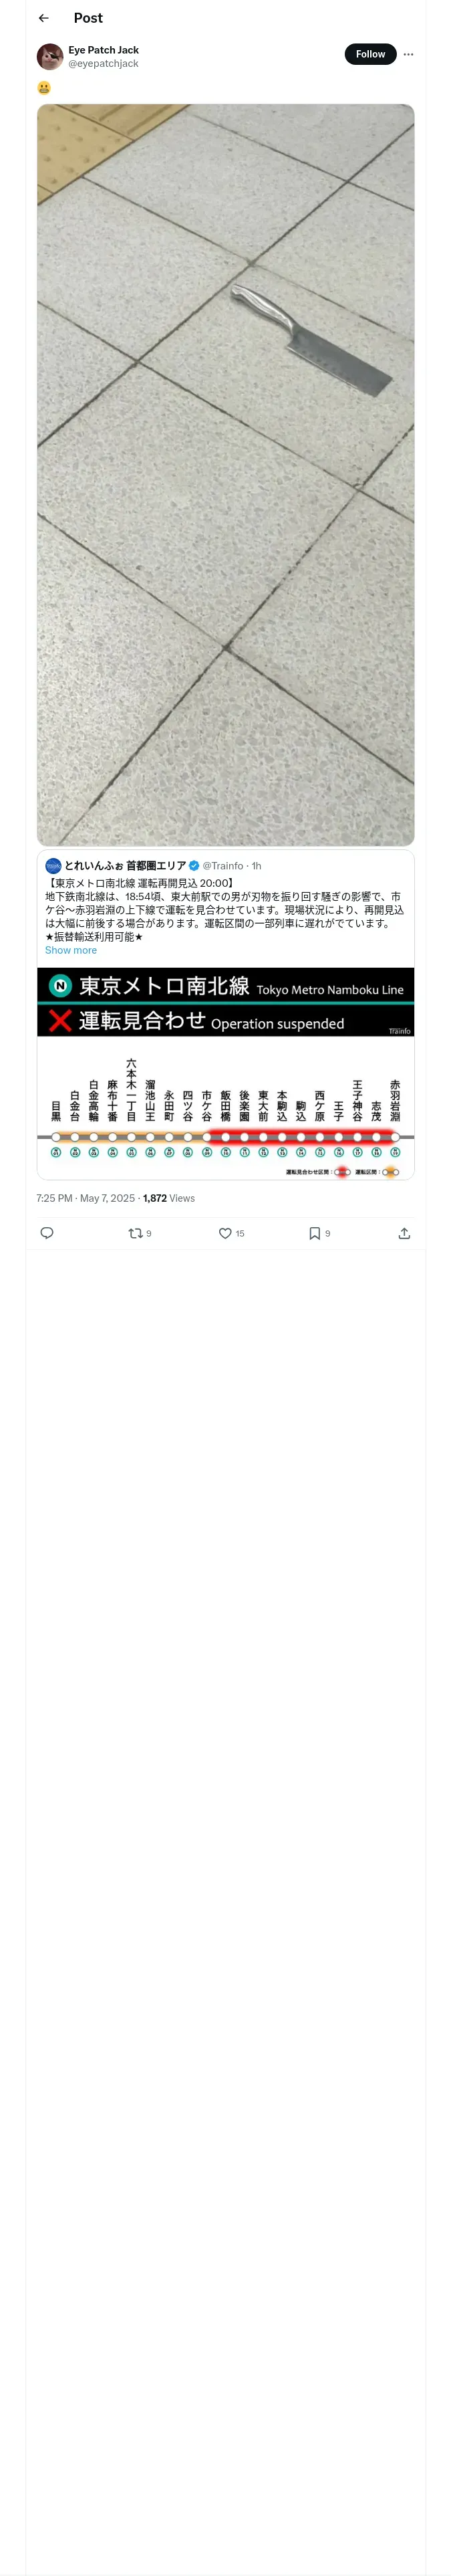Open the more options ellipsis menu

(x=408, y=54)
